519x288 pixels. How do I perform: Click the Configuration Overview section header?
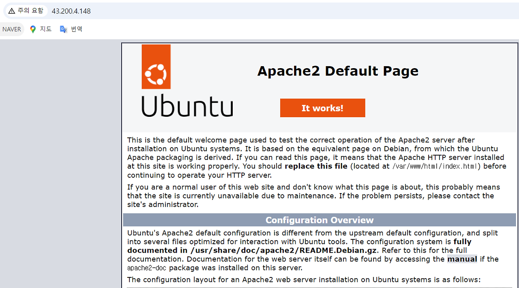320,220
